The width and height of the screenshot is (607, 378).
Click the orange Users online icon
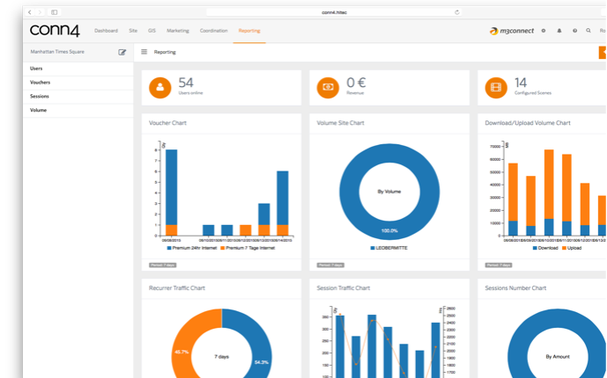coord(159,88)
